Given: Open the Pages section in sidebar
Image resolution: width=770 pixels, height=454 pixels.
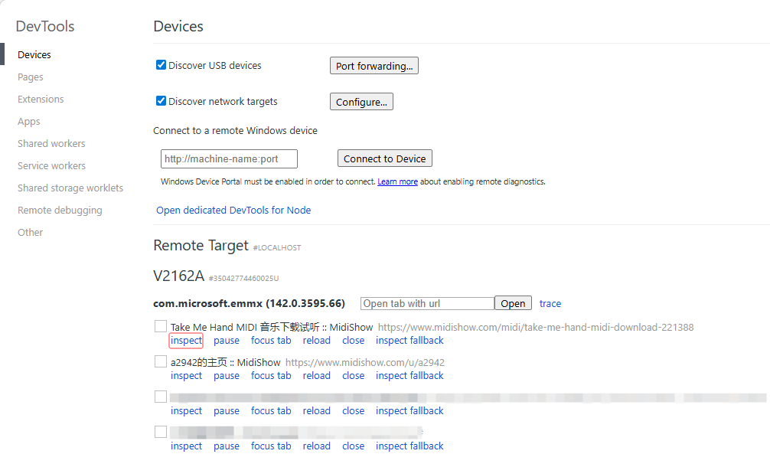Looking at the screenshot, I should (31, 77).
